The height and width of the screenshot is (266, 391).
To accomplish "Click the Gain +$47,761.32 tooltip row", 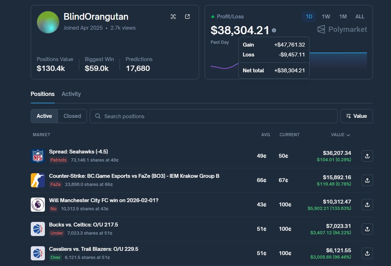I will pos(274,45).
